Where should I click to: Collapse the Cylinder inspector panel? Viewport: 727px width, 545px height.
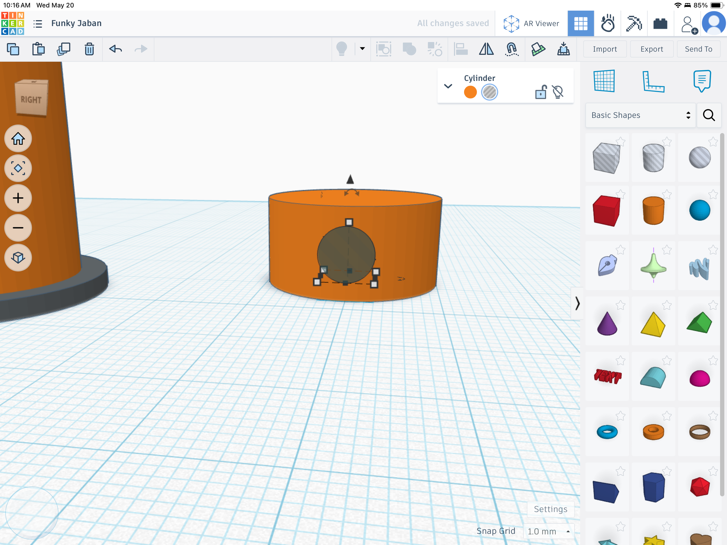pos(448,86)
